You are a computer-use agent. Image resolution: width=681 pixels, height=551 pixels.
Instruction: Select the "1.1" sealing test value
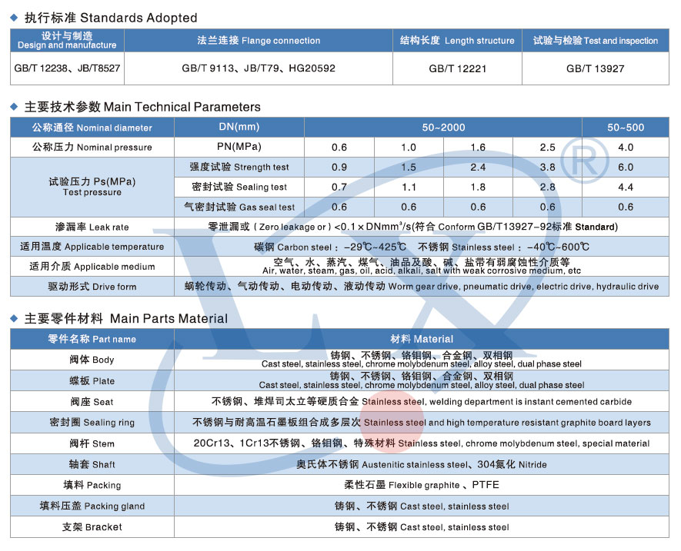409,187
